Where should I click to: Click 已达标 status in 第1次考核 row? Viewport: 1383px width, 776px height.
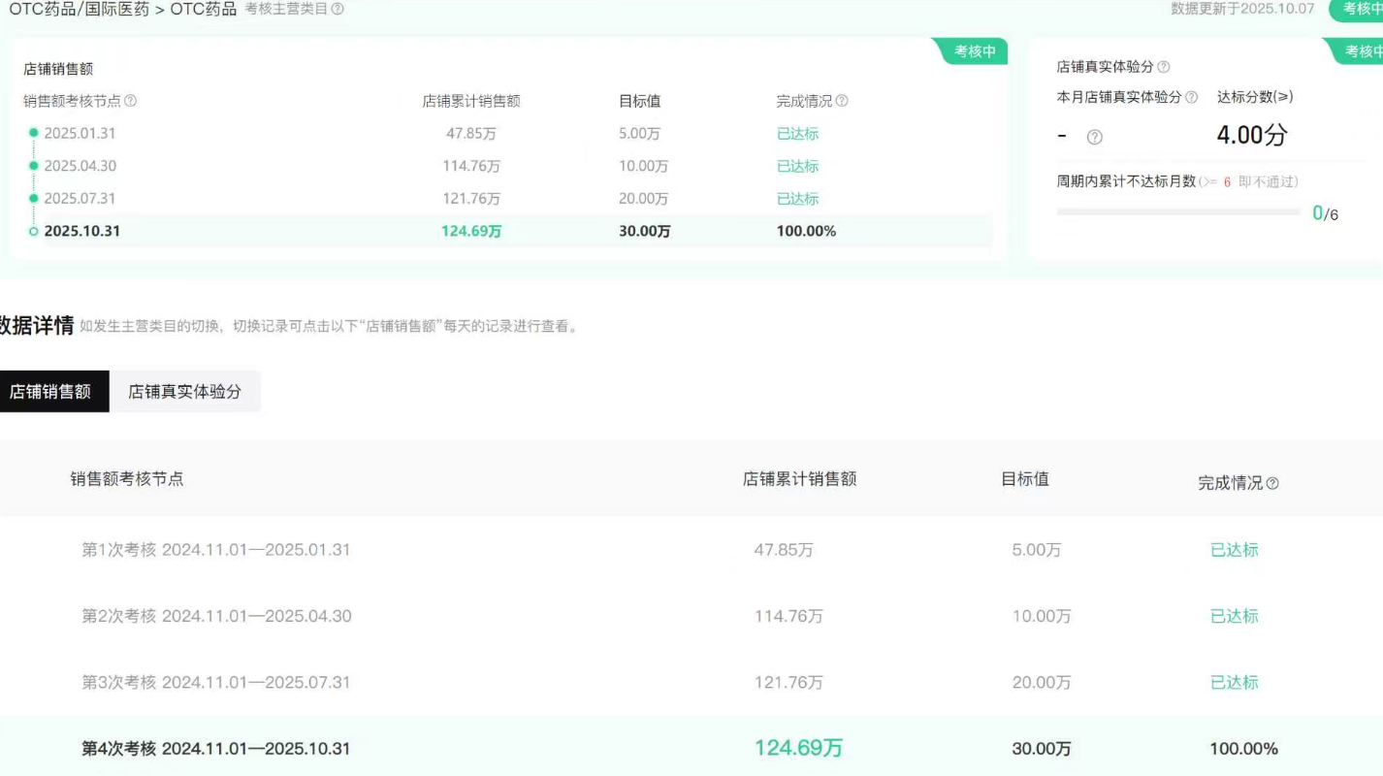click(1234, 550)
